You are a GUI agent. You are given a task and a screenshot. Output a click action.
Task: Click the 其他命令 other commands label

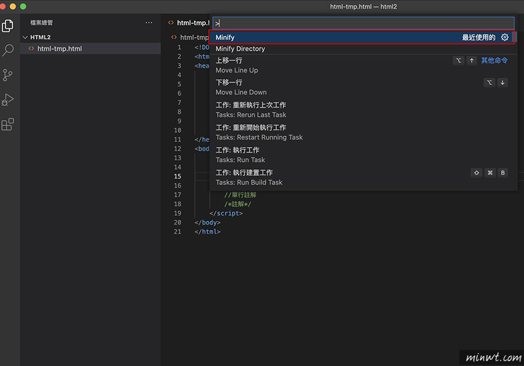pyautogui.click(x=494, y=60)
